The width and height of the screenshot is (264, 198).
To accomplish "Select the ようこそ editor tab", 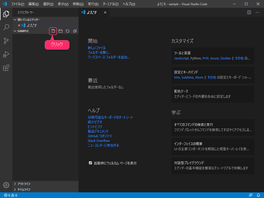I will [94, 12].
